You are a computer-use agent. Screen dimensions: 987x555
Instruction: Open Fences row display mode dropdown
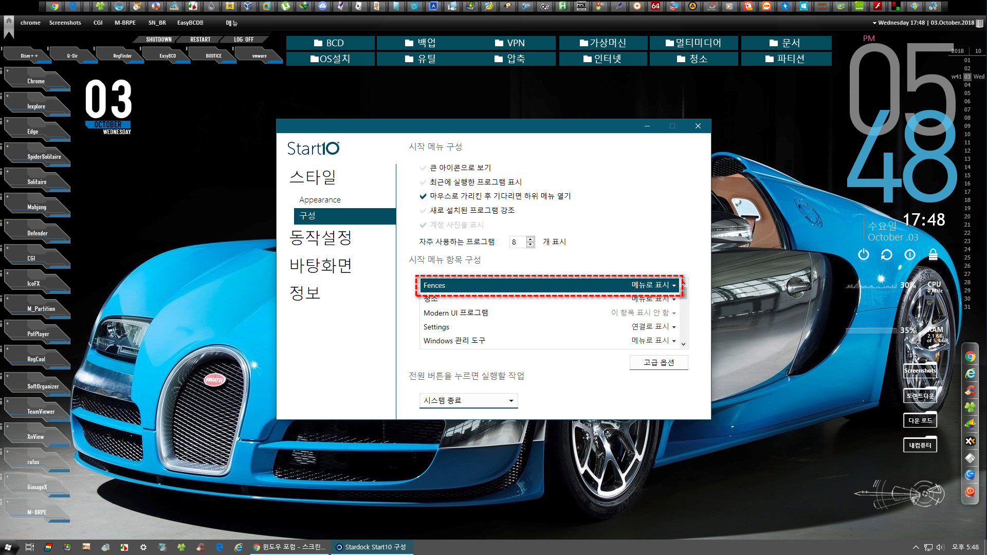pos(654,285)
